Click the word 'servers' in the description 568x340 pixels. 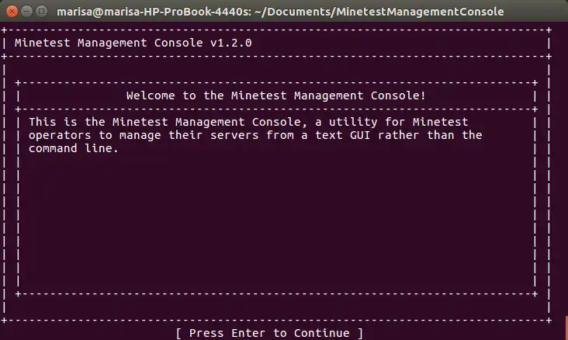point(234,135)
